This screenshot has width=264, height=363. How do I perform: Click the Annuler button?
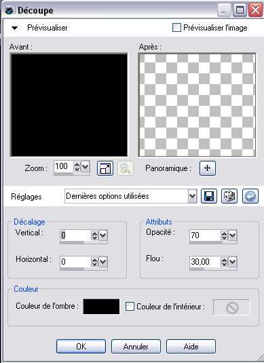tap(136, 346)
